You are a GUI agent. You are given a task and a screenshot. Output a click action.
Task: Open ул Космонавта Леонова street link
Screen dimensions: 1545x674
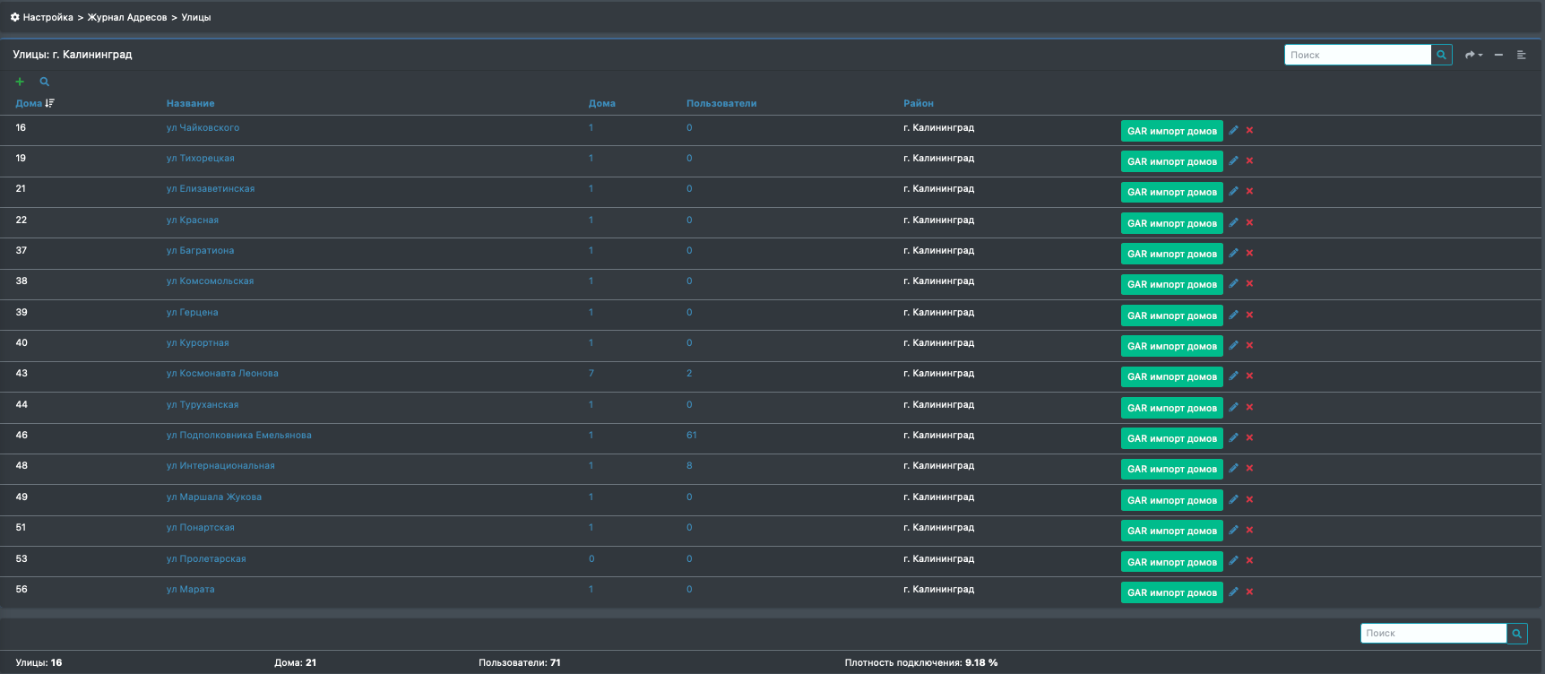coord(222,373)
